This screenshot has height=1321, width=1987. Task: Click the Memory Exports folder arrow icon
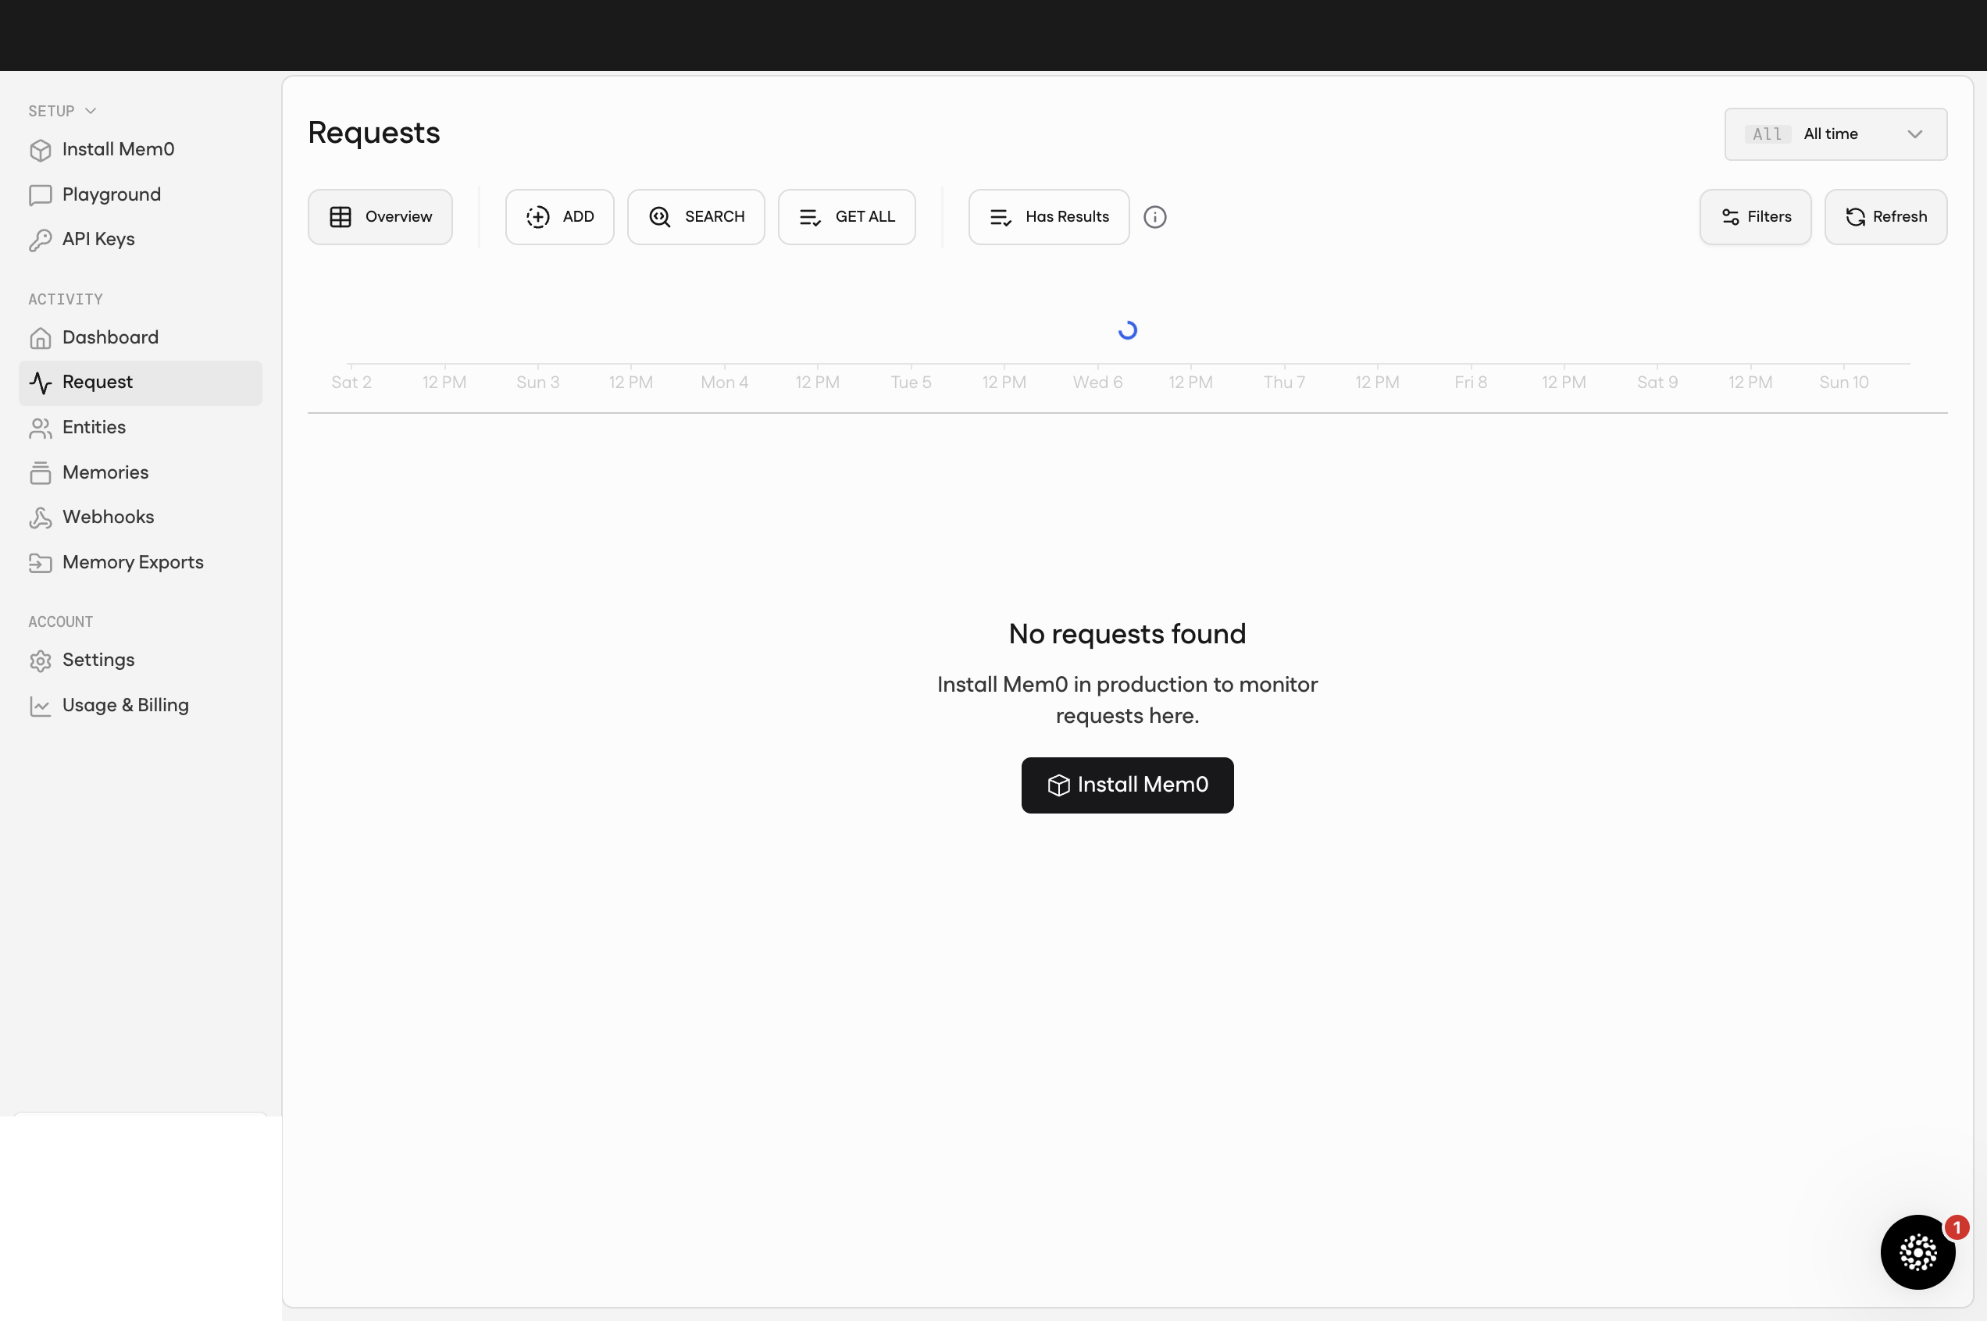41,563
